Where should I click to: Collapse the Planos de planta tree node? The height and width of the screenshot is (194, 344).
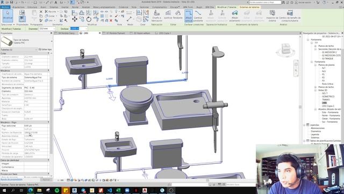point(316,65)
